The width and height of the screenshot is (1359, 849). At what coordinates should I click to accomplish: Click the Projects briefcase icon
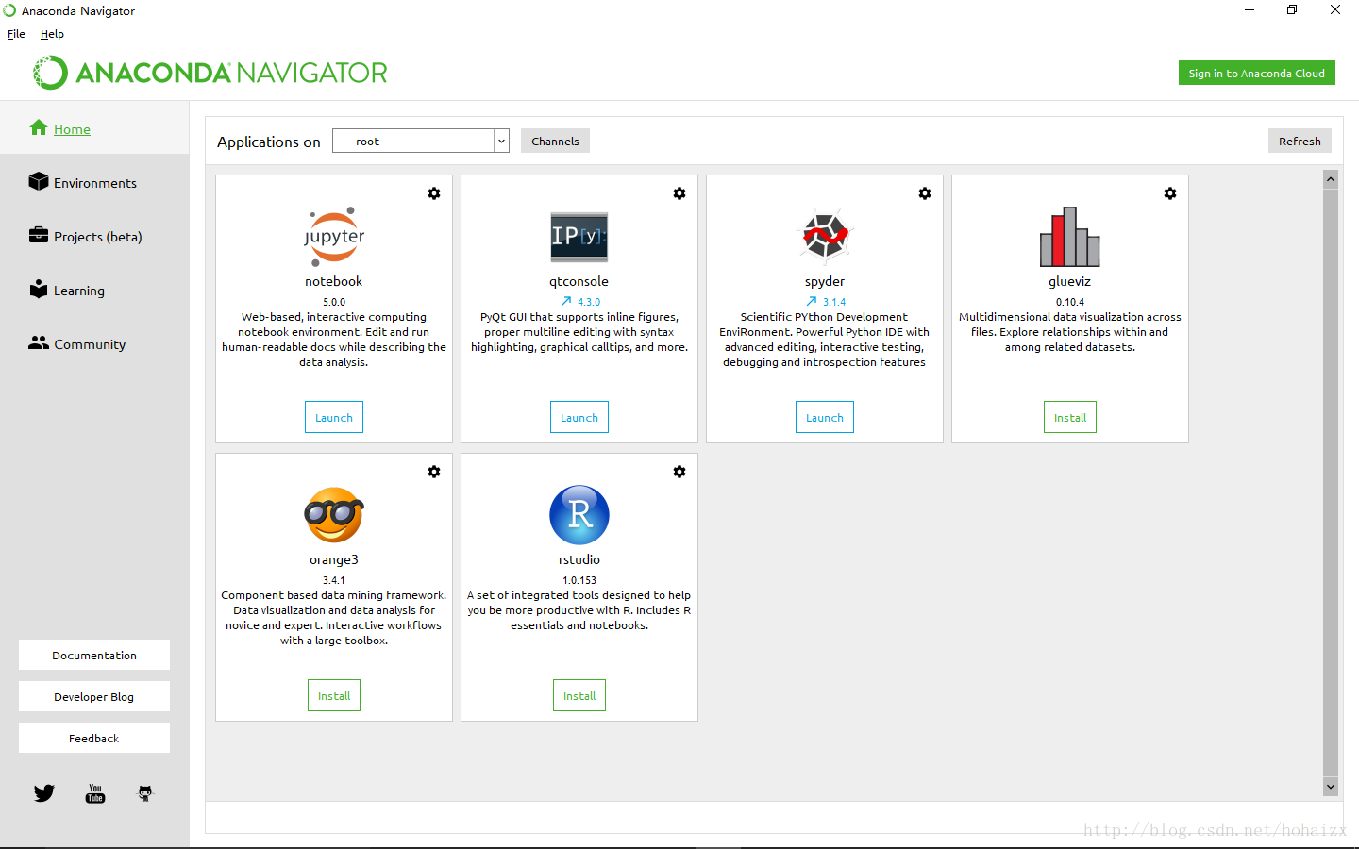pos(39,235)
